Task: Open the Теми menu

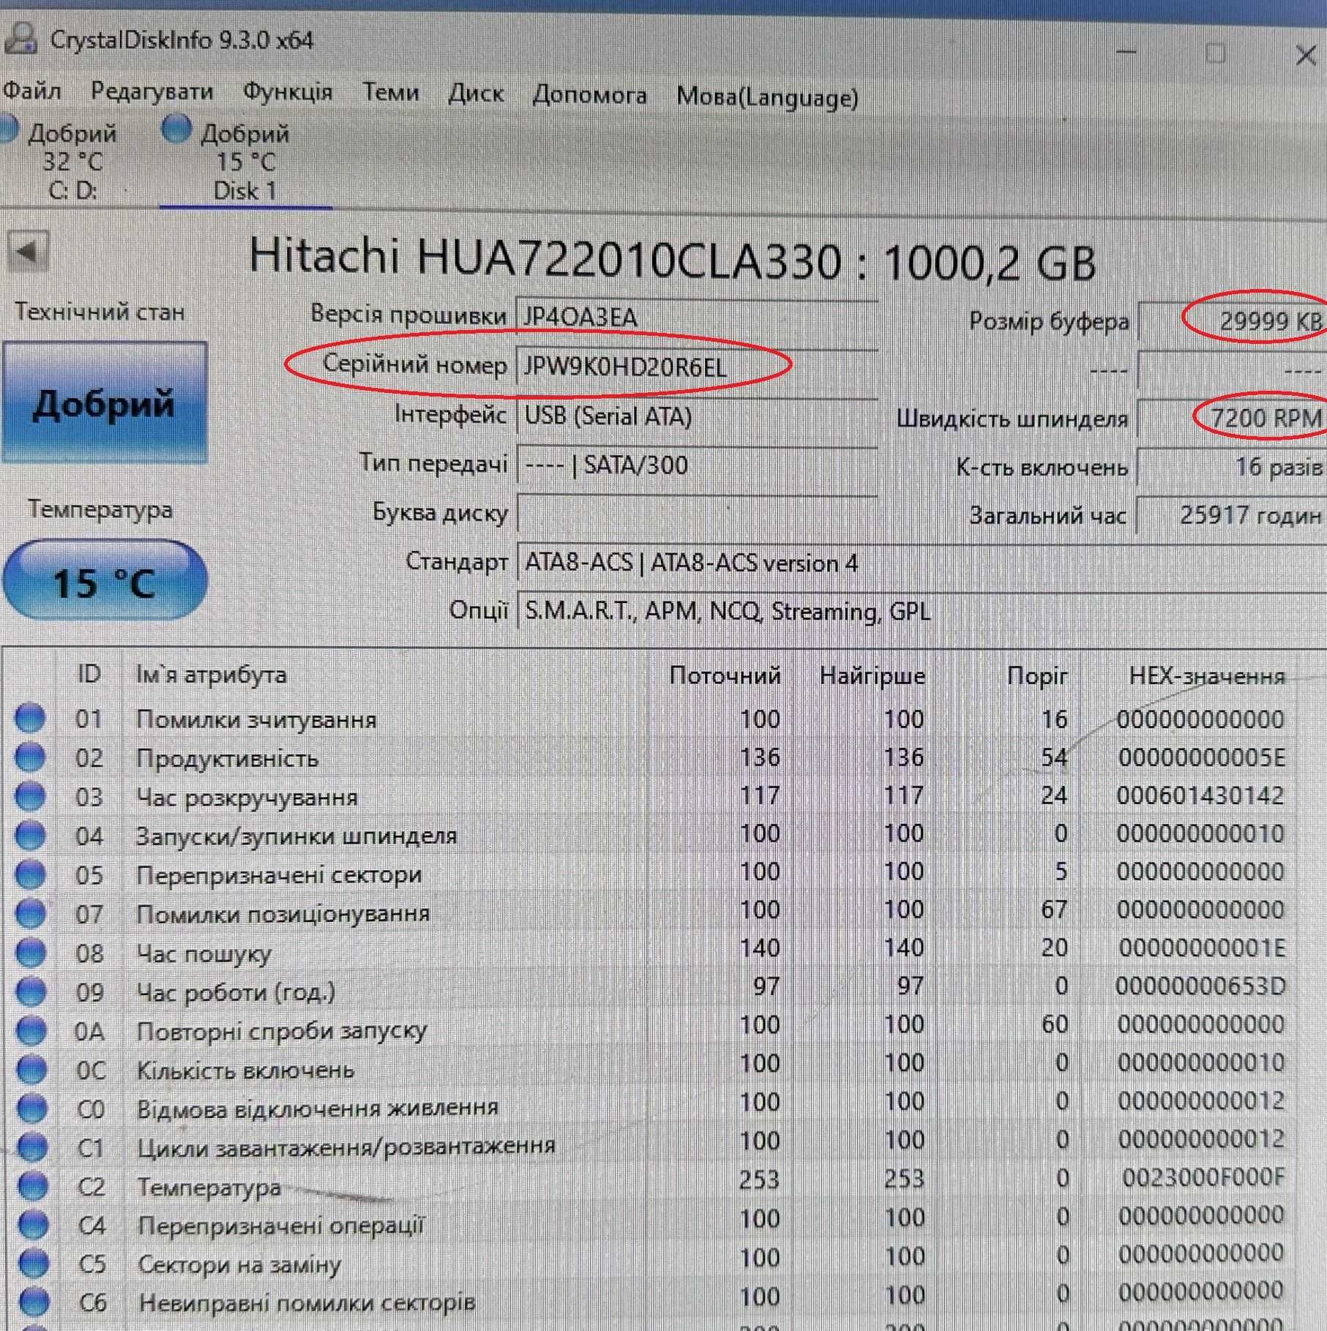Action: click(x=391, y=92)
